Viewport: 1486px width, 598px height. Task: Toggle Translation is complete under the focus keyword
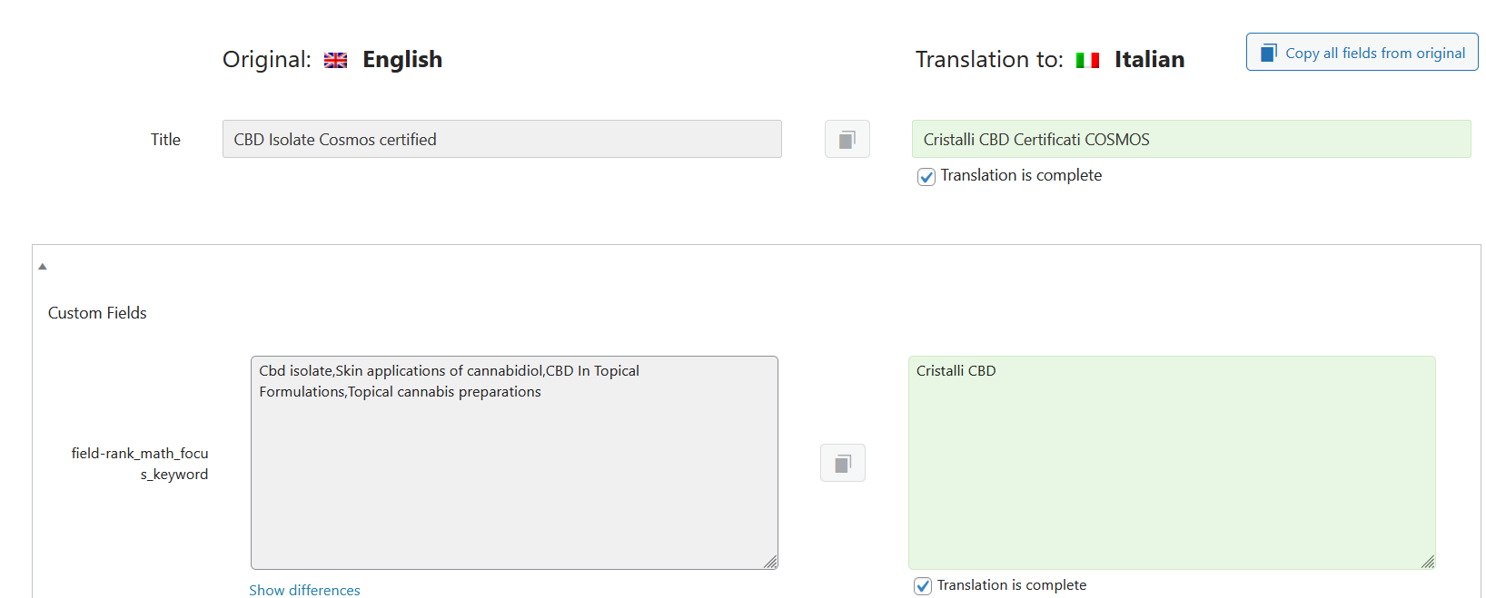pyautogui.click(x=923, y=586)
